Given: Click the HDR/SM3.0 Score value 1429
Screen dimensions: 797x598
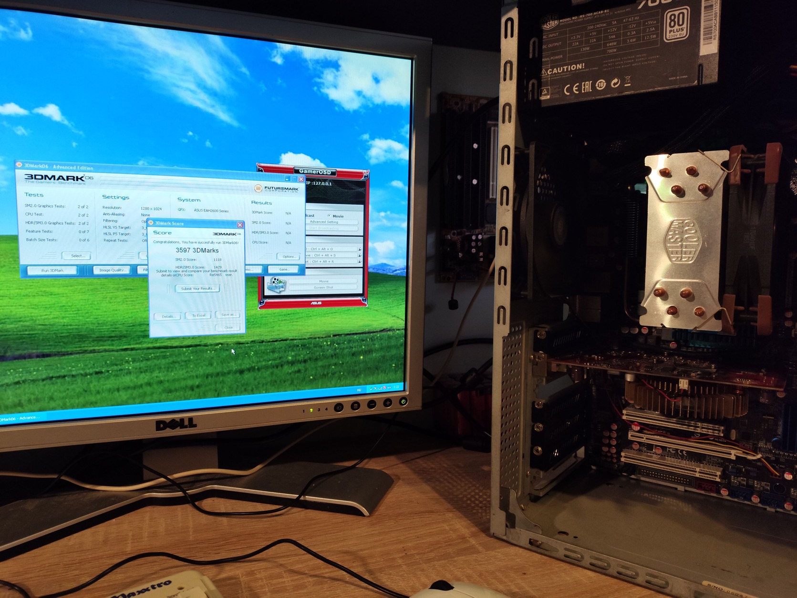Looking at the screenshot, I should tap(217, 267).
